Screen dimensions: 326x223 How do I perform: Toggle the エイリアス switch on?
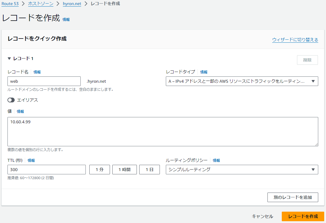11,100
